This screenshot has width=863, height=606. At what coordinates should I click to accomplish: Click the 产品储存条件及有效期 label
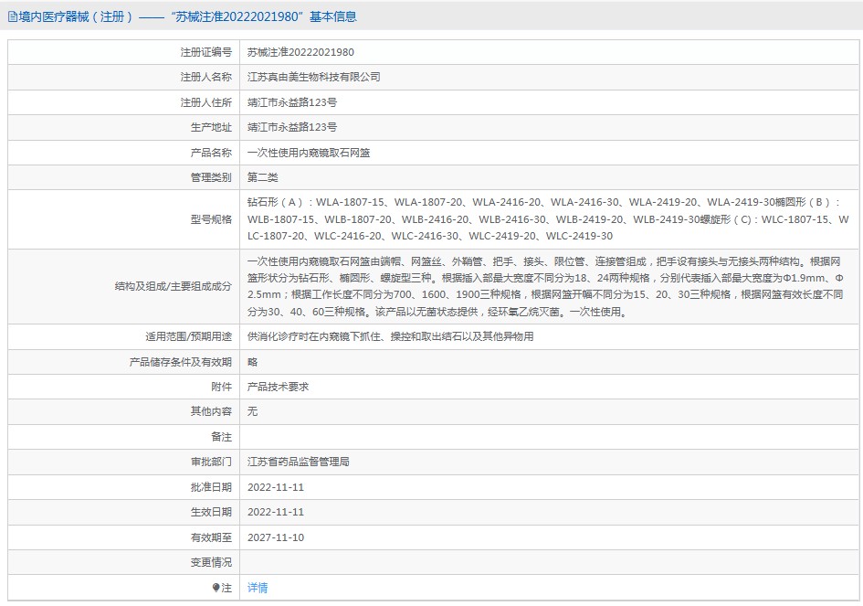point(181,362)
